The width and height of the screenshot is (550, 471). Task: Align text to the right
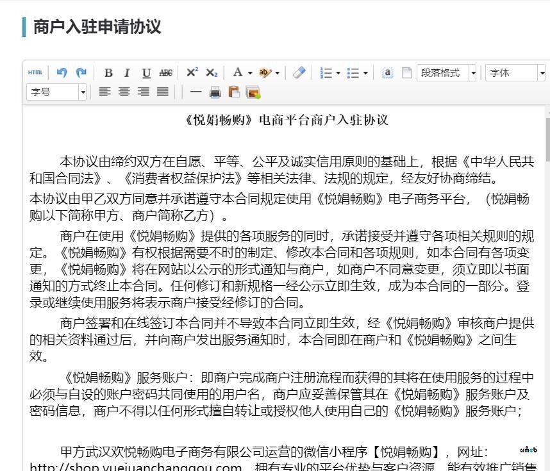click(143, 92)
